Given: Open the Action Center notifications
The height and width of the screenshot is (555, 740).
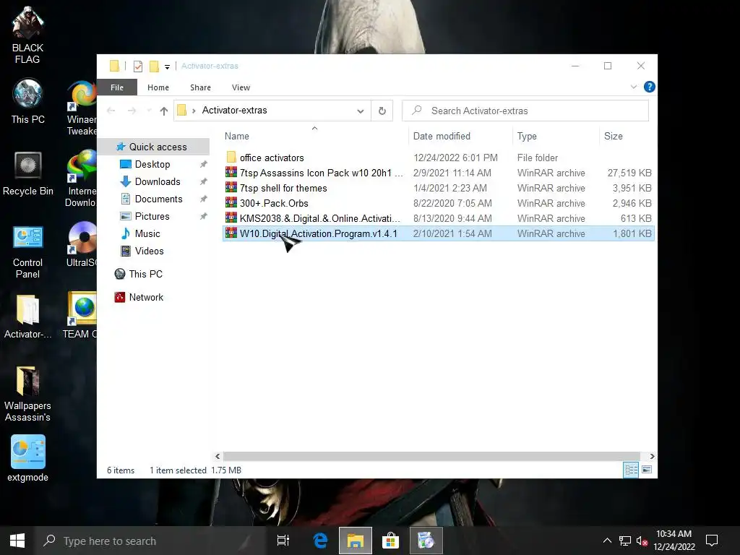Looking at the screenshot, I should click(712, 541).
